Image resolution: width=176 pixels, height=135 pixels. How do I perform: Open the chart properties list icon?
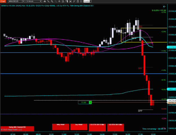(x=81, y=1)
